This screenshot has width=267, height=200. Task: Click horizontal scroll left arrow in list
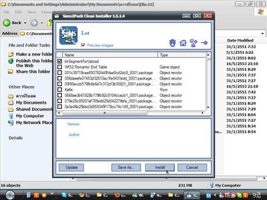pos(59,113)
